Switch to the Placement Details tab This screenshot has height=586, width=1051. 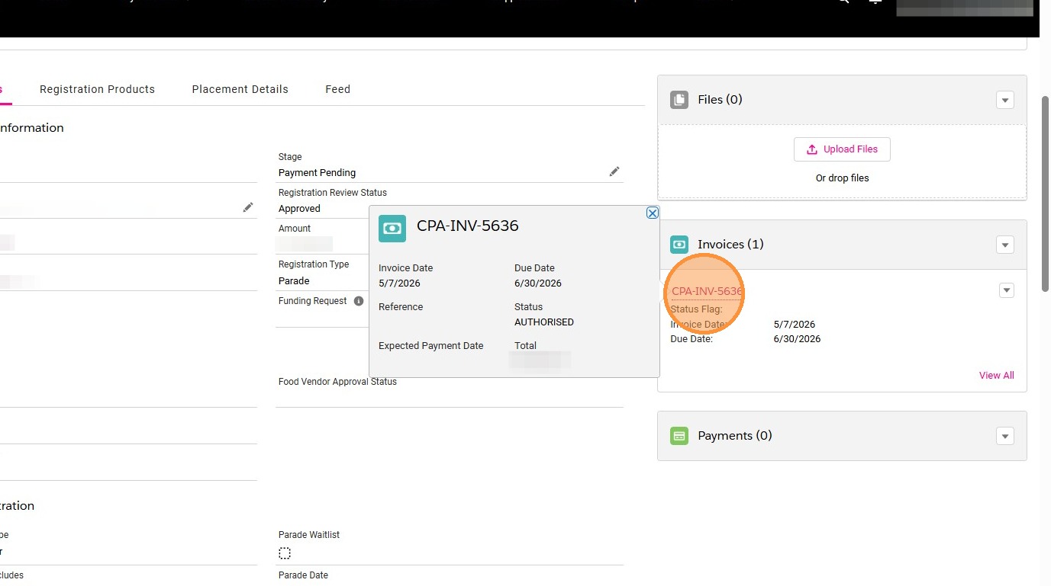click(x=240, y=89)
